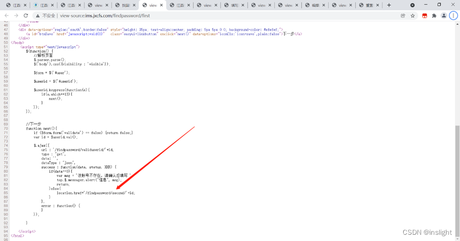Click the $form = $('#user'); line
460x241 pixels.
[x=52, y=73]
